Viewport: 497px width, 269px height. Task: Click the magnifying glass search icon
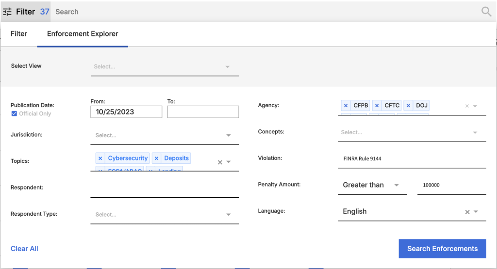(x=486, y=12)
